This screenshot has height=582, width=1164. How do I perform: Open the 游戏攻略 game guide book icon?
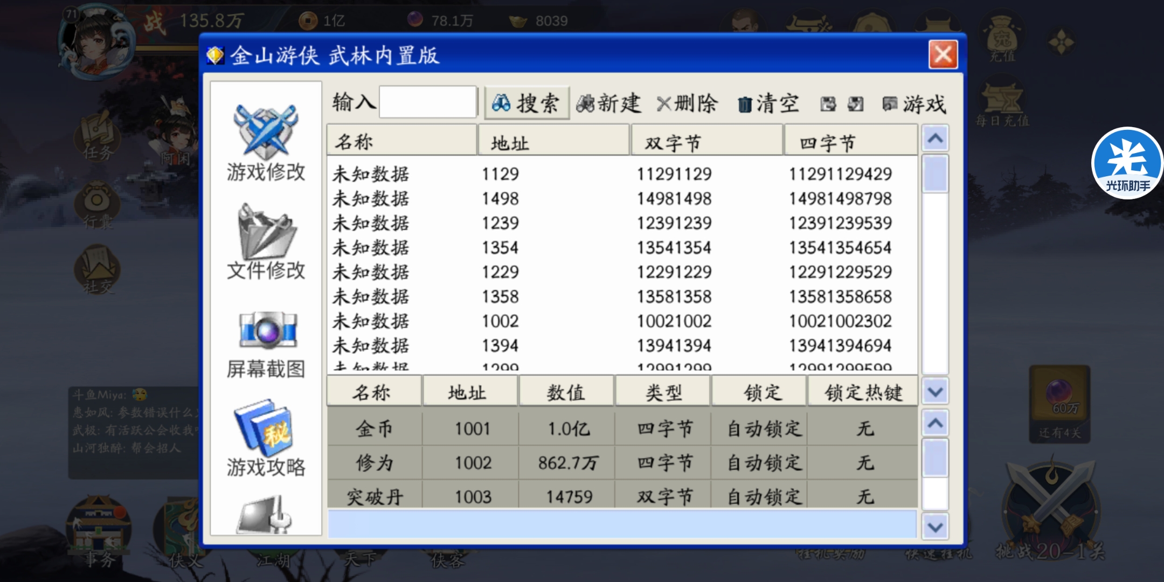266,439
